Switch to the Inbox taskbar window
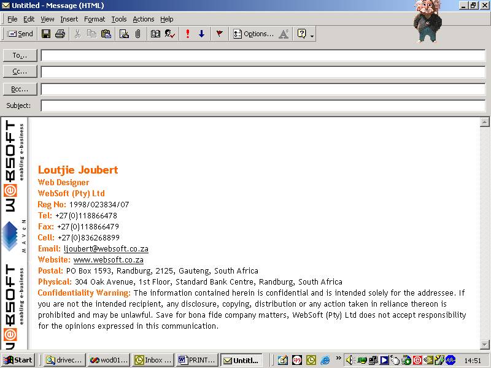The image size is (491, 368). tap(153, 360)
